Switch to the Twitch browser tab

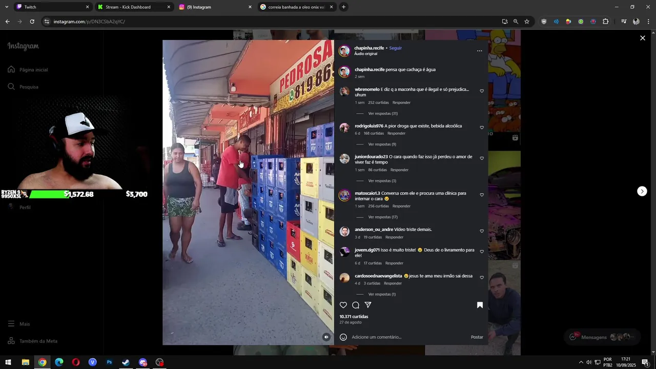(x=52, y=7)
